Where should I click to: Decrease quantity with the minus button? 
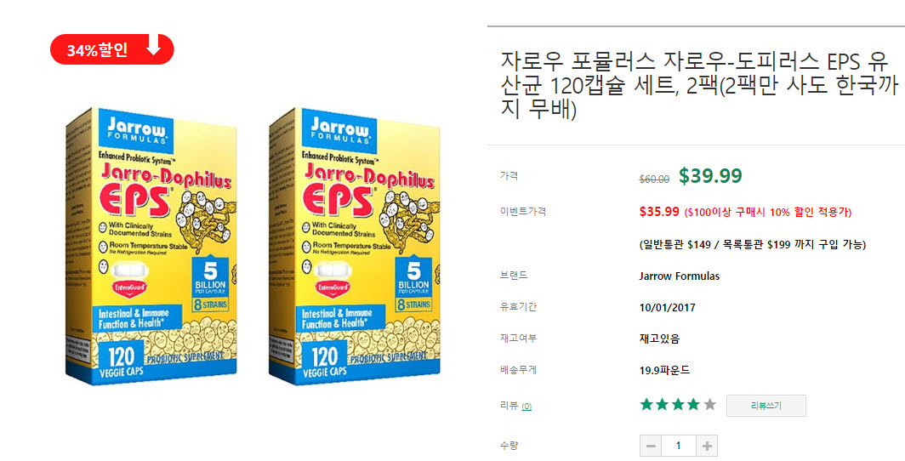coord(651,446)
